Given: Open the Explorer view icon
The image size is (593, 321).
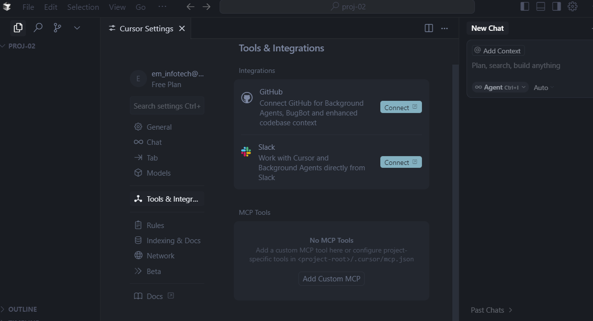Looking at the screenshot, I should click(18, 28).
